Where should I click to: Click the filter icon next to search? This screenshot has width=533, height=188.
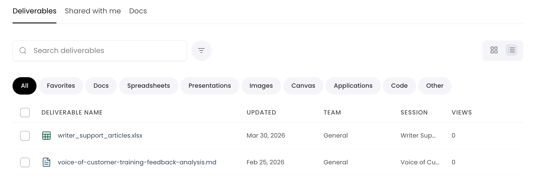(201, 51)
